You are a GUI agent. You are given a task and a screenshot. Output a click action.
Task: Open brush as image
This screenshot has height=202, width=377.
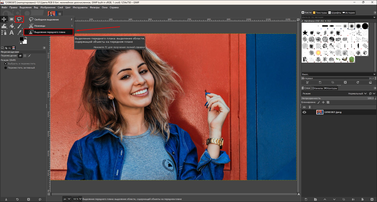coord(370,82)
